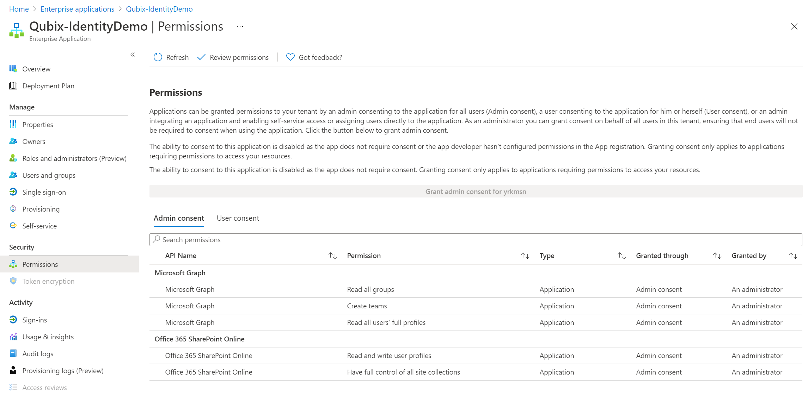808x402 pixels.
Task: Select the Admin consent tab
Action: click(178, 218)
